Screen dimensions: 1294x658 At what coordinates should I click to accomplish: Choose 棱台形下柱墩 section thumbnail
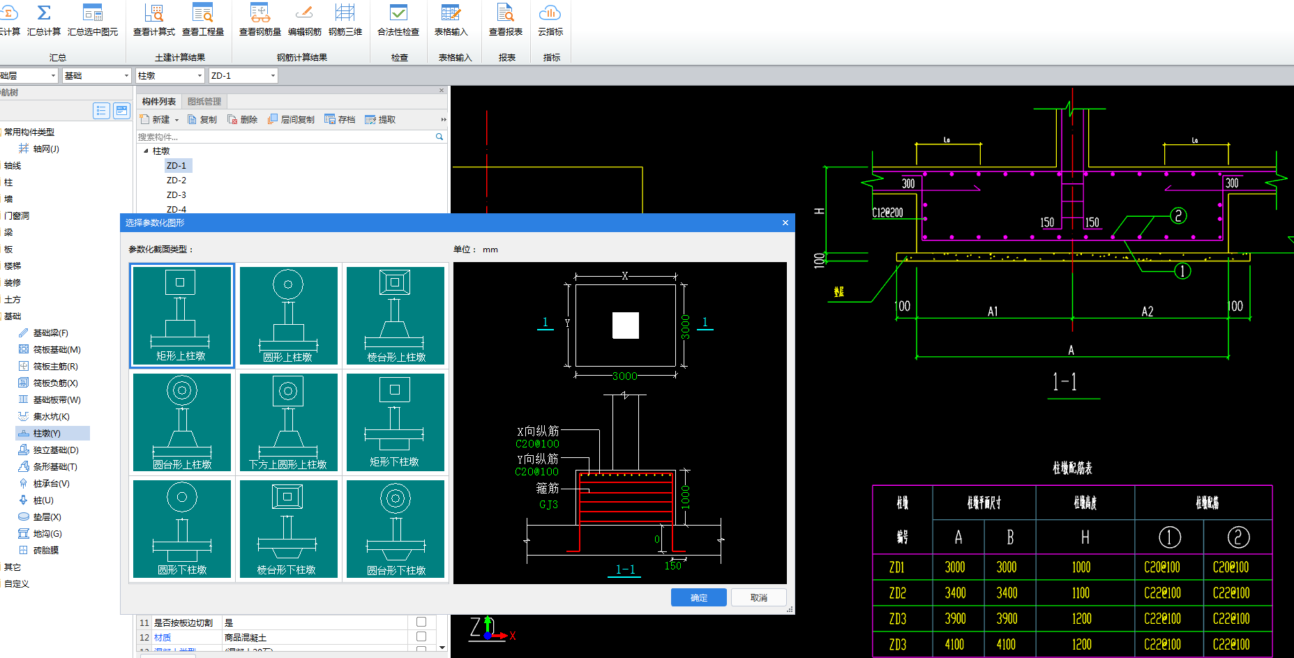pyautogui.click(x=288, y=529)
